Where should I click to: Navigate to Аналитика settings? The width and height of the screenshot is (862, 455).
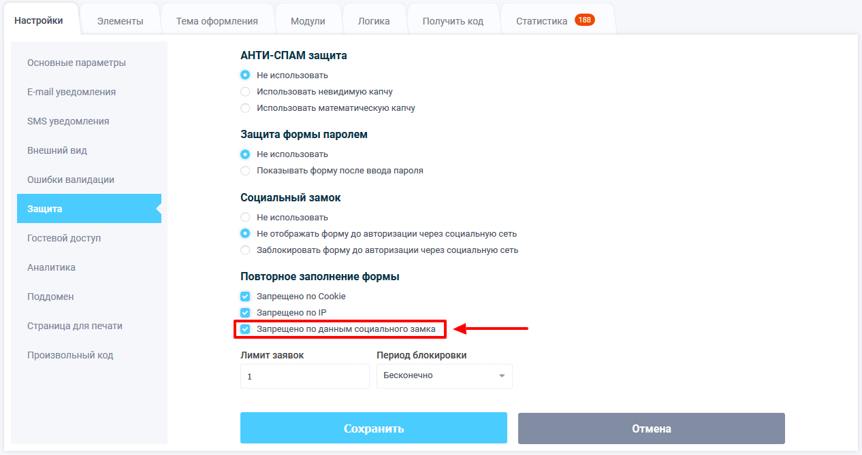coord(50,267)
